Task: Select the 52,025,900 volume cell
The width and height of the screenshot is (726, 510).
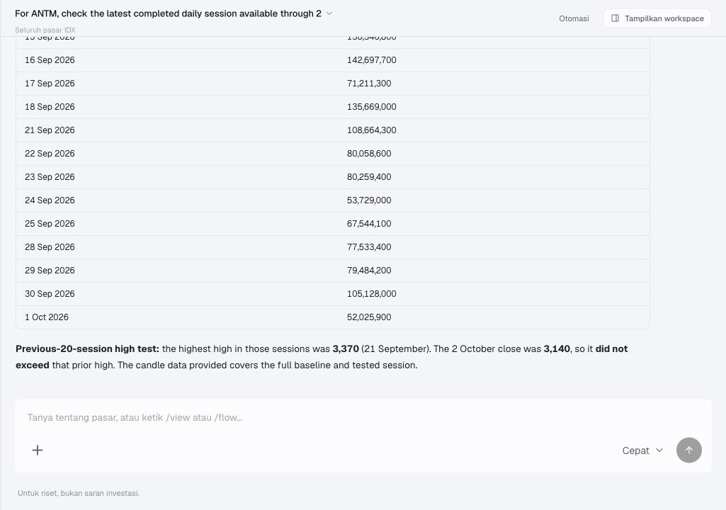Action: point(369,317)
